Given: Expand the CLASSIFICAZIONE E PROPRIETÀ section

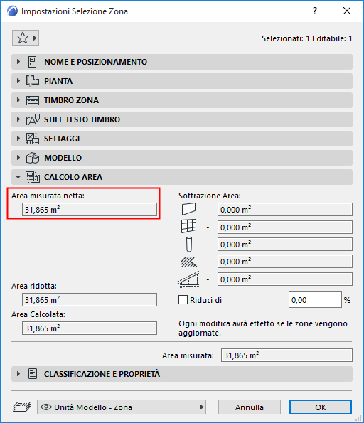Looking at the screenshot, I should point(182,374).
